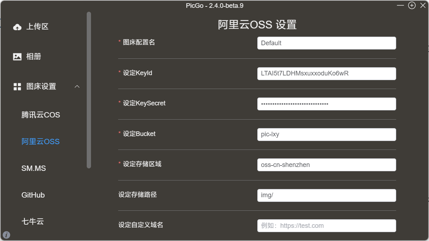Click the 设定Bucket field with pic-lxy
The height and width of the screenshot is (241, 429).
pos(326,135)
